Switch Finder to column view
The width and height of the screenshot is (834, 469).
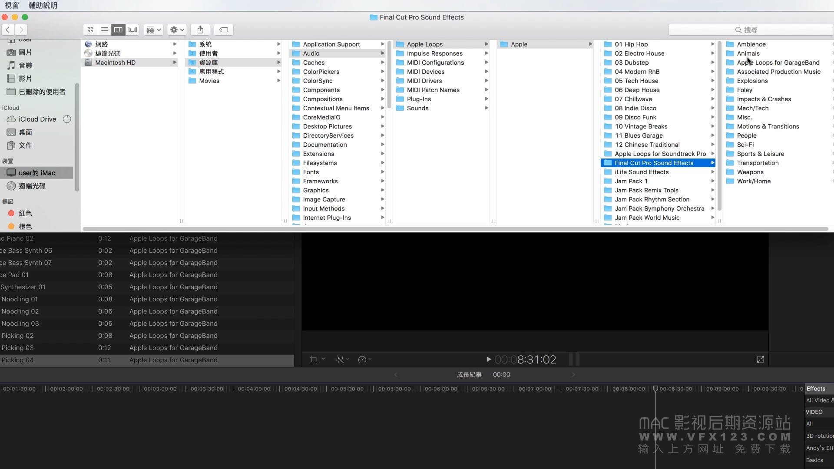(118, 30)
